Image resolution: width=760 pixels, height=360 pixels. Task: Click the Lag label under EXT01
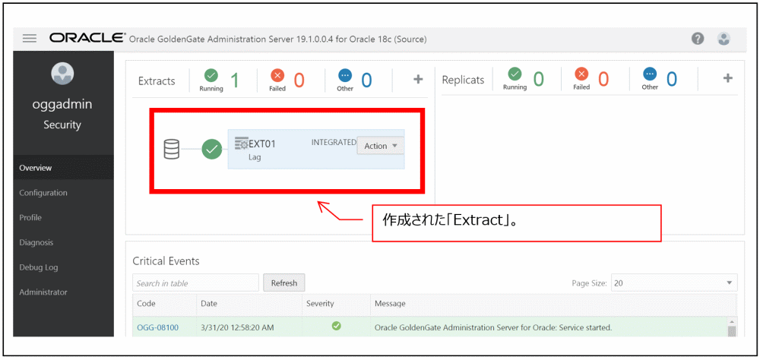coord(255,157)
